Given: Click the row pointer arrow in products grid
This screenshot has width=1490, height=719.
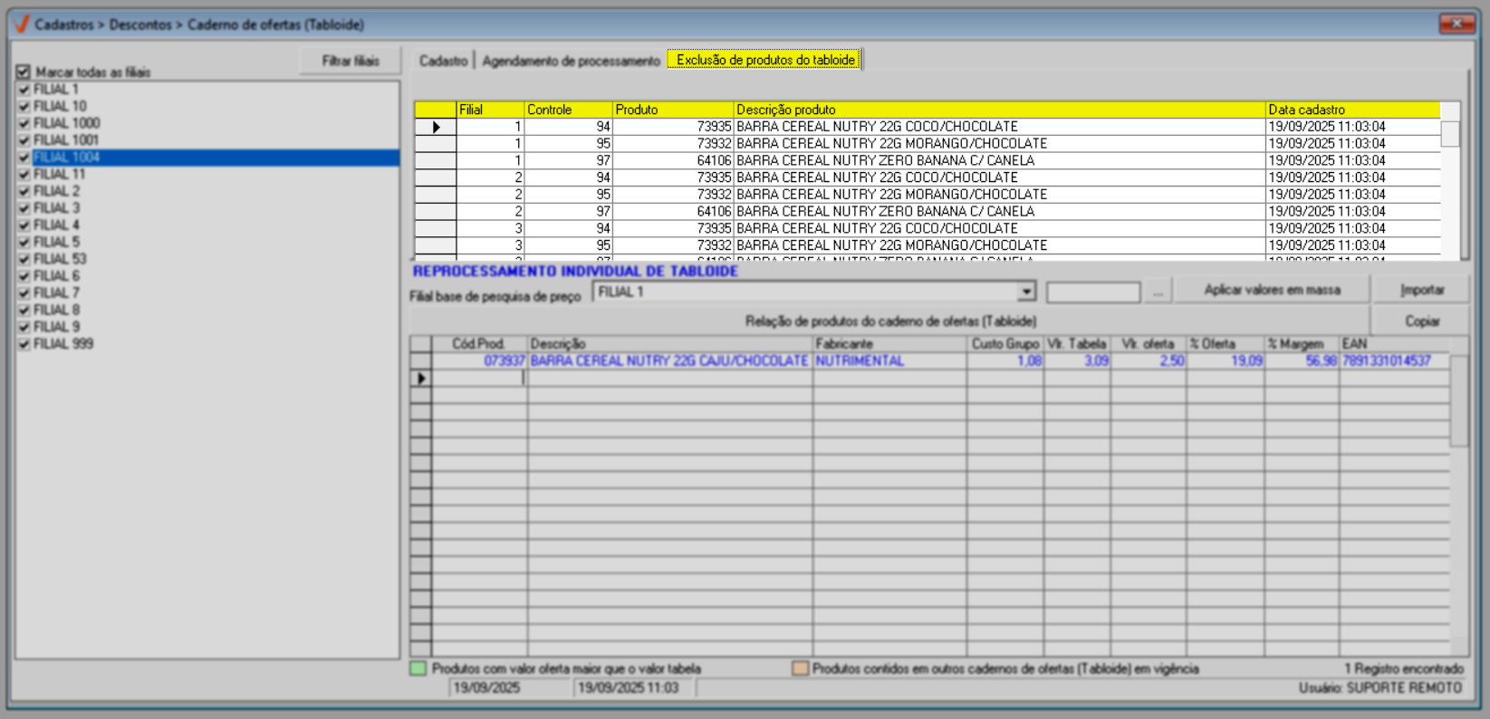Looking at the screenshot, I should point(421,379).
